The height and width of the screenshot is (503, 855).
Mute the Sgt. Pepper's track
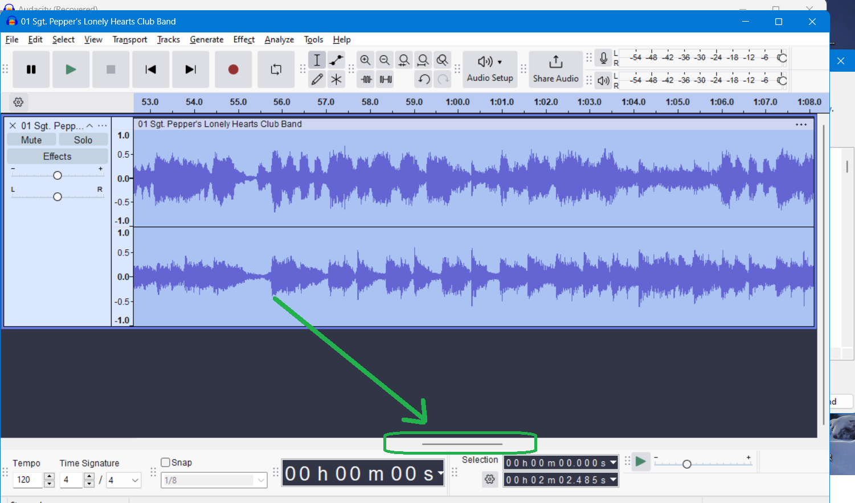pyautogui.click(x=31, y=139)
